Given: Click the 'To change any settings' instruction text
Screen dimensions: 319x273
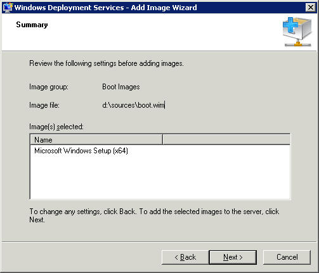Looking at the screenshot, I should [x=154, y=215].
